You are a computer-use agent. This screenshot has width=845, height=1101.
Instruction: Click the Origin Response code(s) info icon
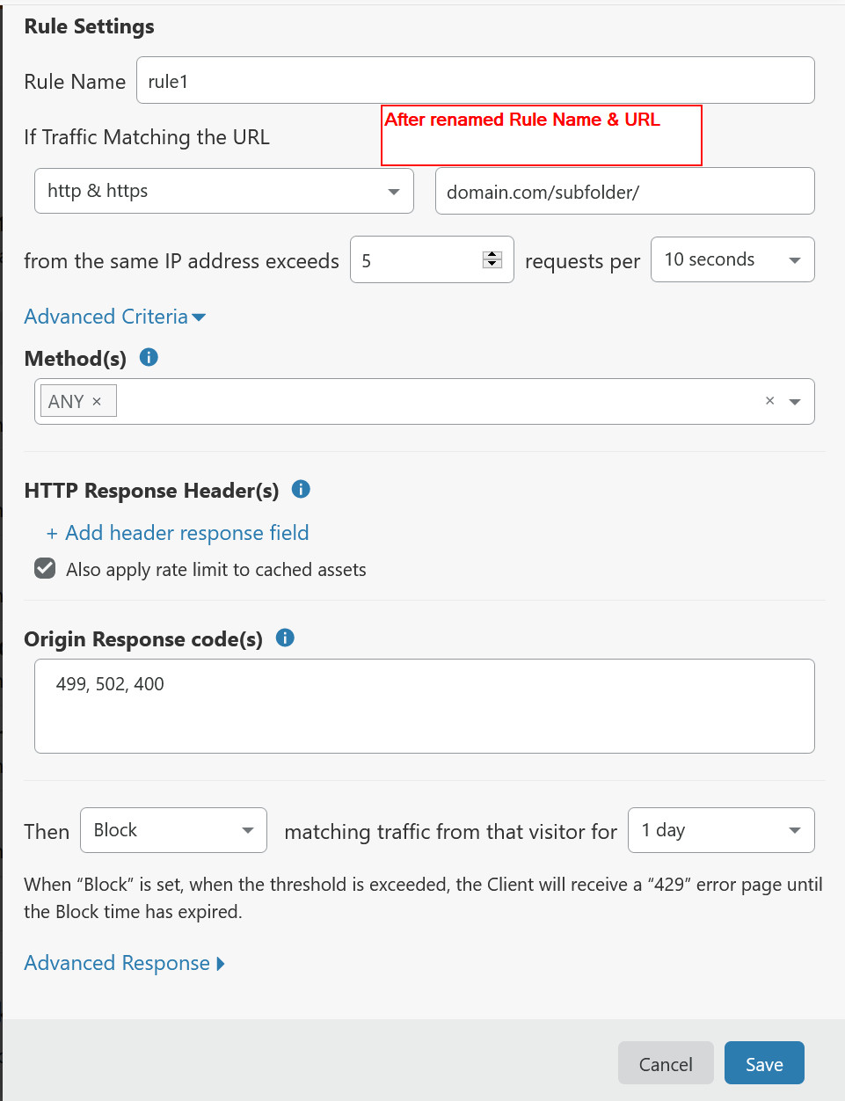tap(285, 638)
